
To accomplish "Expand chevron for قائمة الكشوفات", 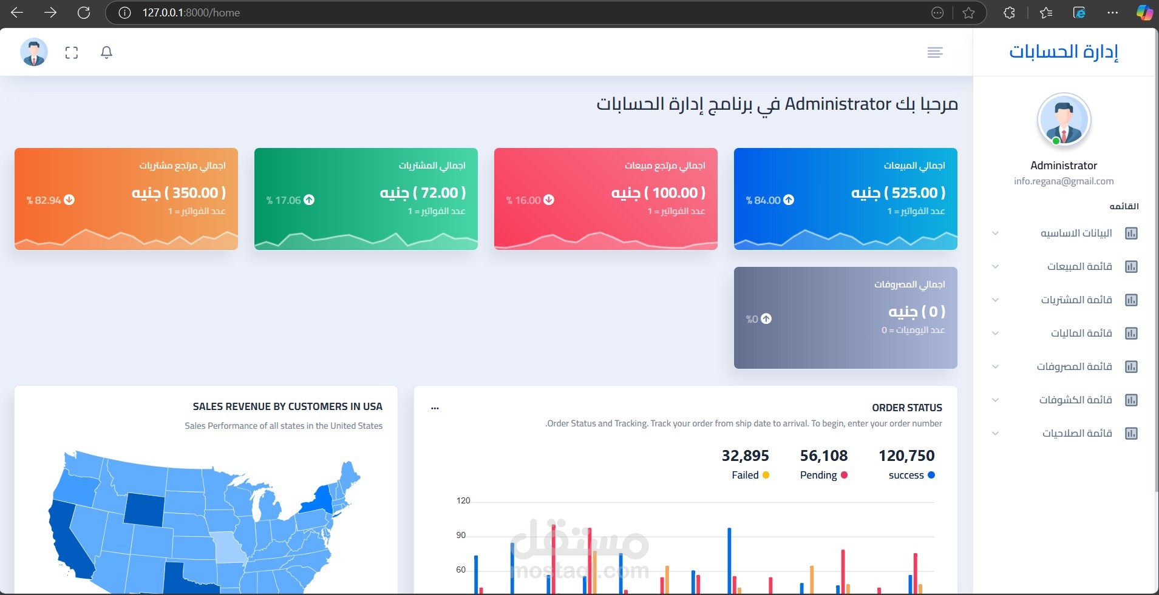I will coord(995,400).
